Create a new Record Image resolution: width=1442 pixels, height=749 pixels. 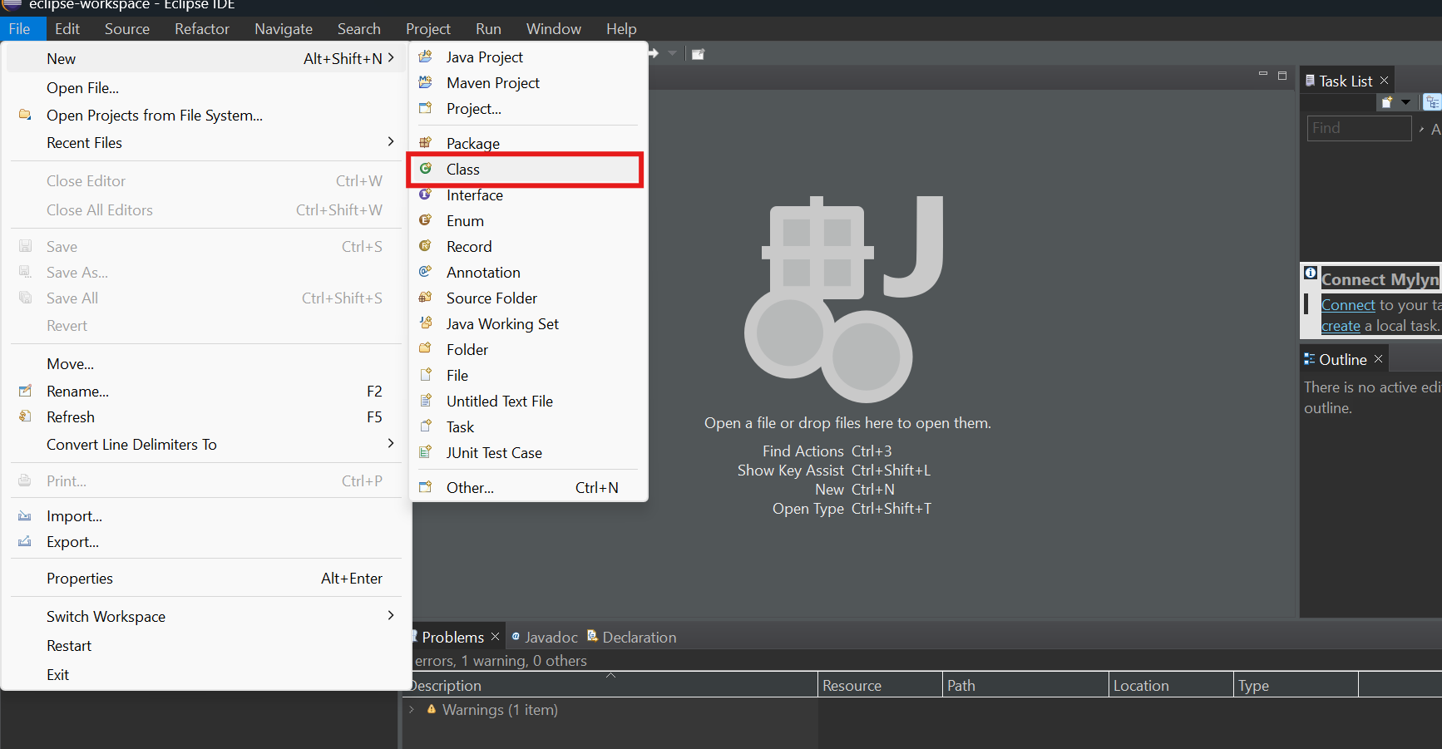click(527, 247)
